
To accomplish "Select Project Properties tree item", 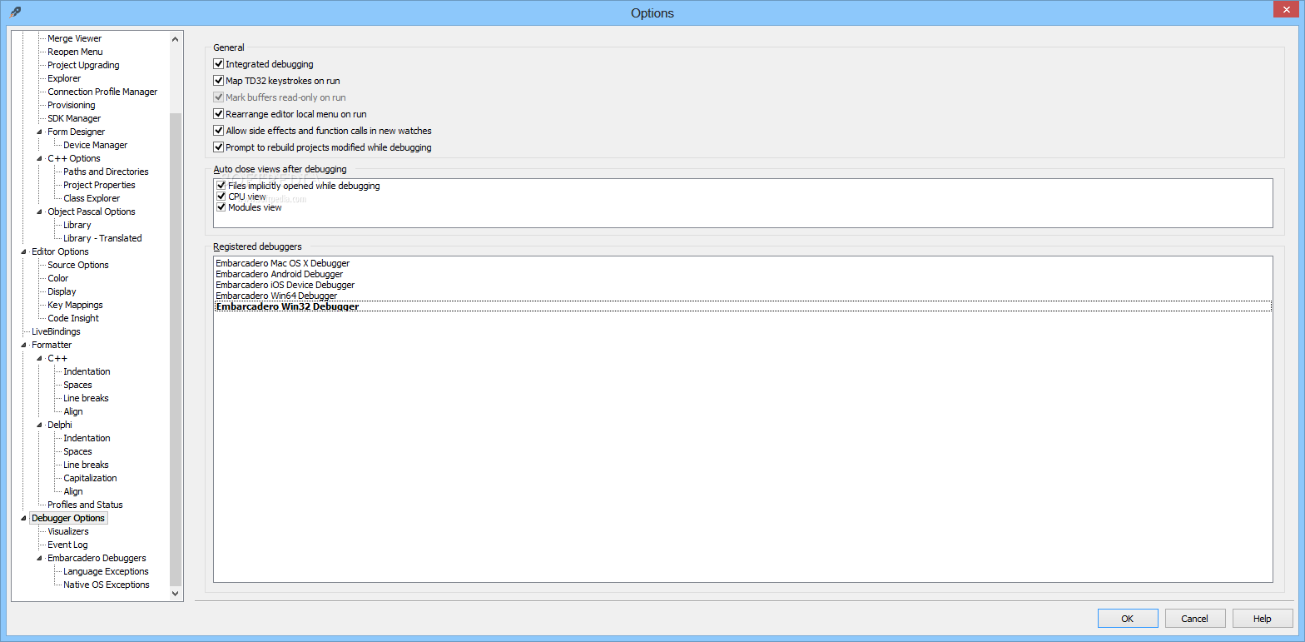I will pyautogui.click(x=99, y=185).
